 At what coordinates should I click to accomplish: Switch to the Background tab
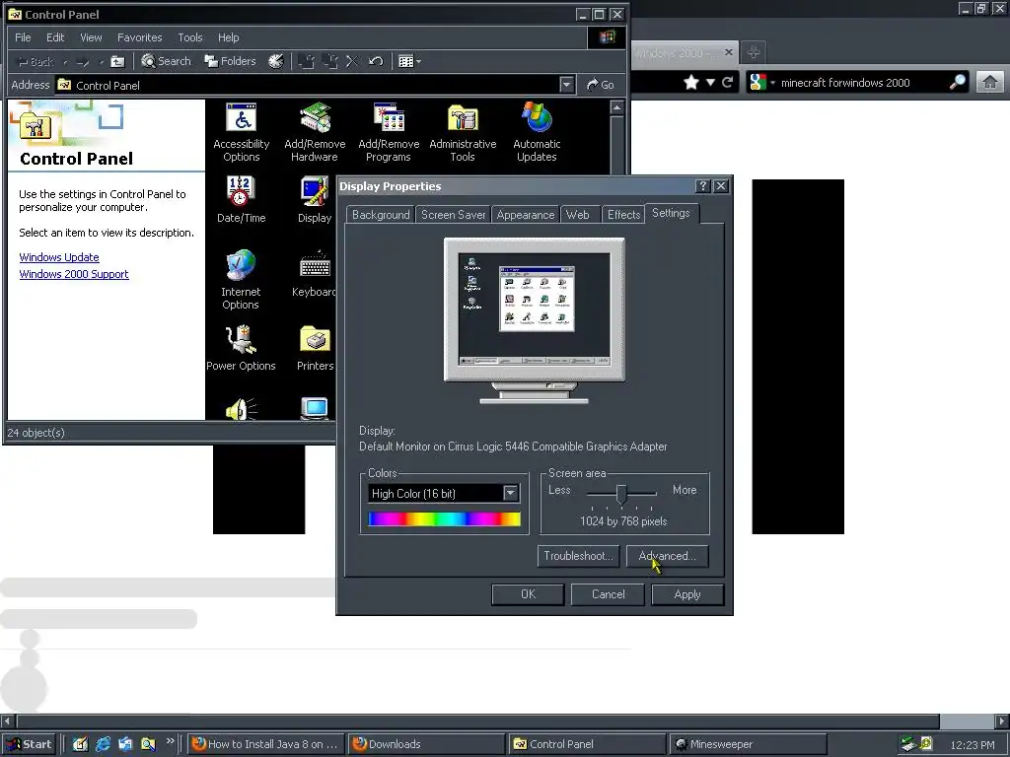(381, 214)
